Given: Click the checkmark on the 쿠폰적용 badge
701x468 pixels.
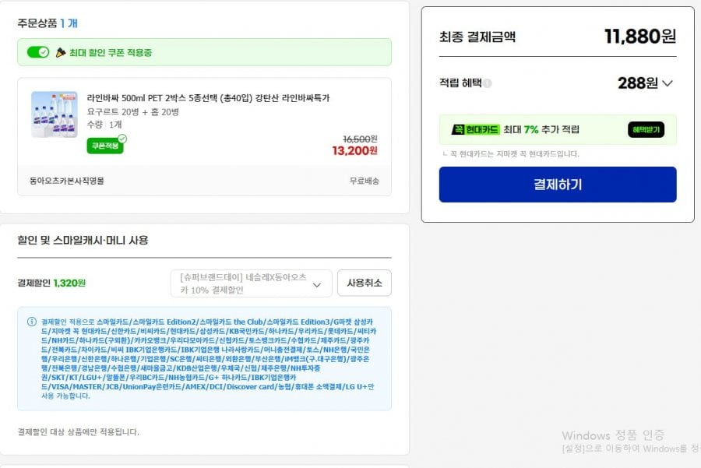Looking at the screenshot, I should point(122,139).
